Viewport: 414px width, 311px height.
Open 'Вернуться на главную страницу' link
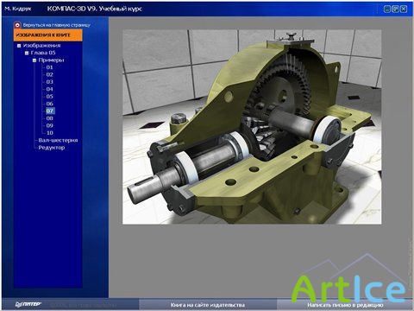point(57,25)
